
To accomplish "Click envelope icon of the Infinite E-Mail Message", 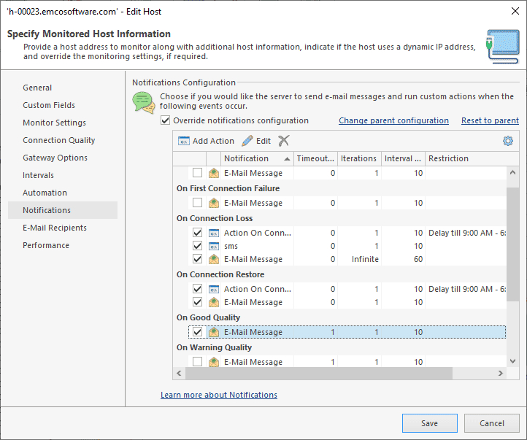I will pos(214,259).
